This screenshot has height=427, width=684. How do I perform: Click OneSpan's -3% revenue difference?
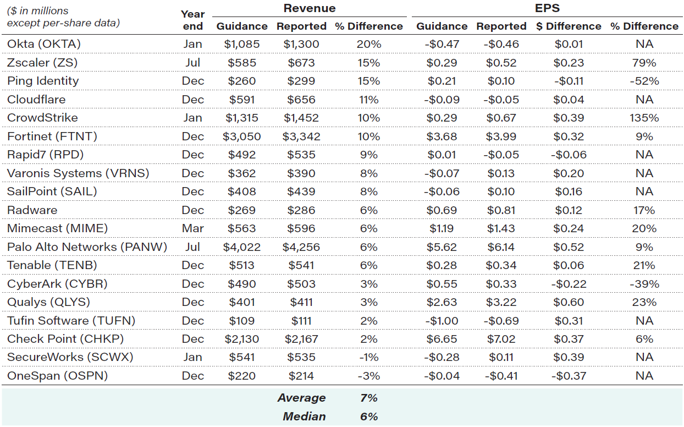368,376
